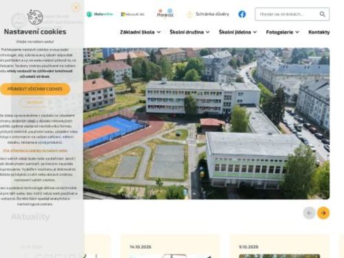Expand the Fotogalerie menu
This screenshot has width=344, height=258.
coord(283,32)
